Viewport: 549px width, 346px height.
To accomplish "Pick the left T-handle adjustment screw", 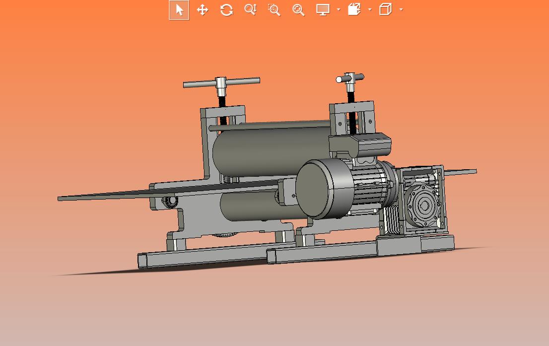I will point(221,87).
